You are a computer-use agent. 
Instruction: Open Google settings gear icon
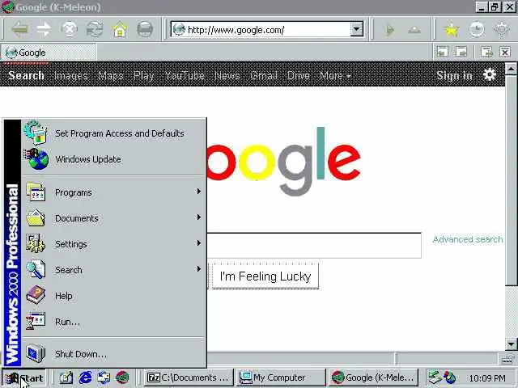(489, 75)
